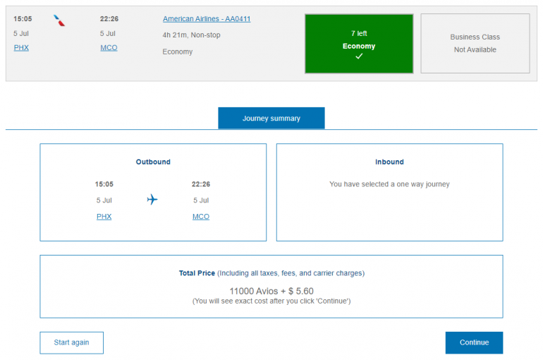Click the Inbound panel heading
The image size is (543, 360).
(x=389, y=162)
